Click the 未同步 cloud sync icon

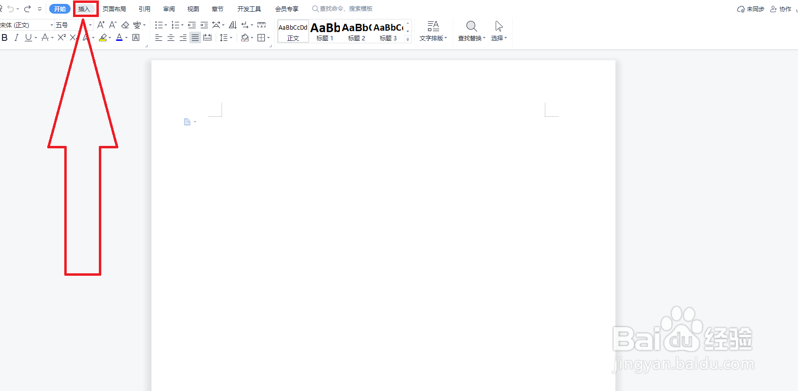[741, 9]
